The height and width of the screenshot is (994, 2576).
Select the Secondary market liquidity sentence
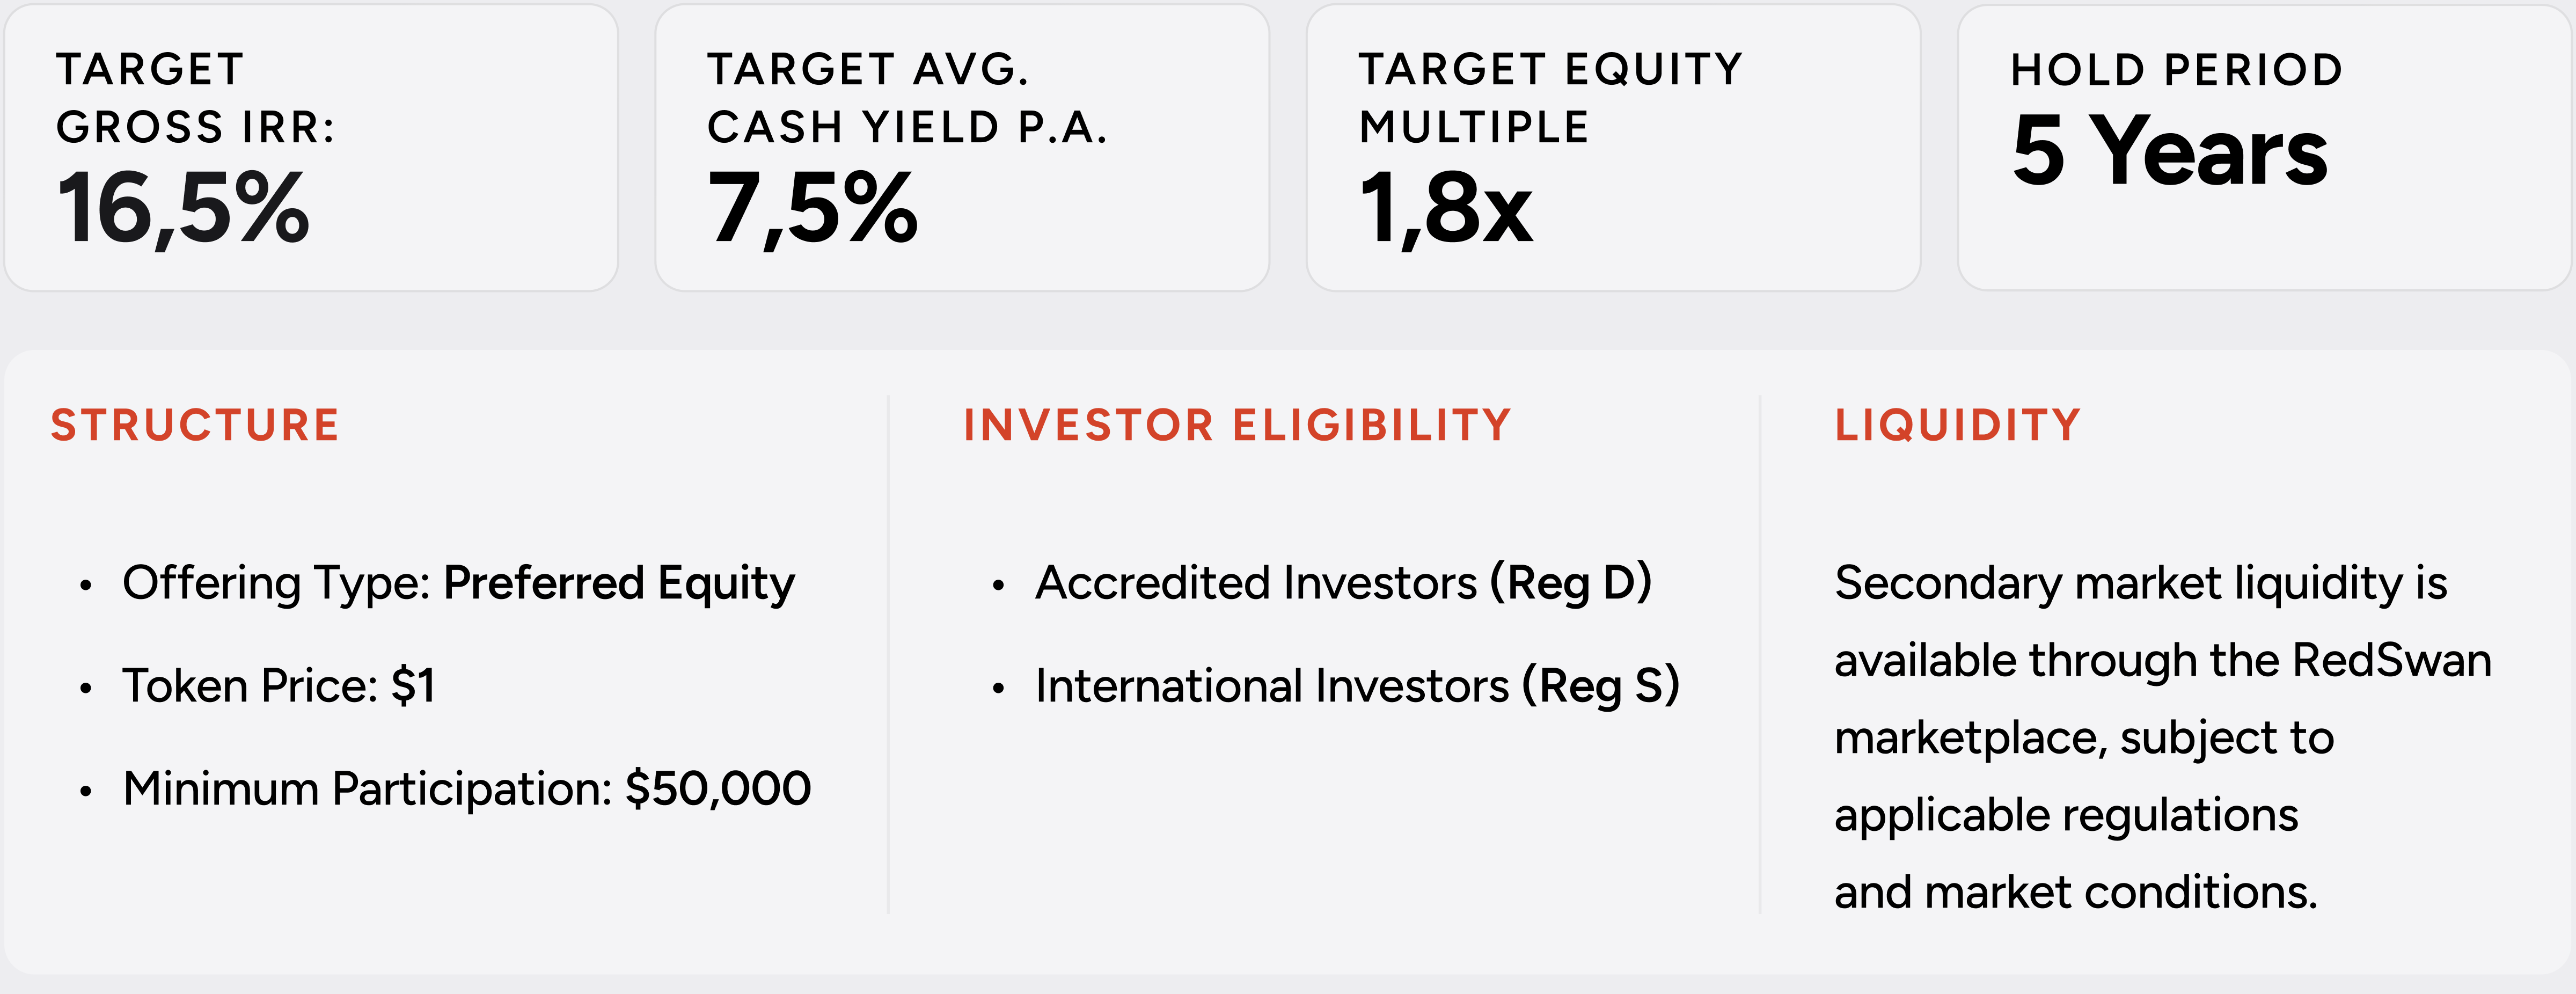tap(2163, 737)
